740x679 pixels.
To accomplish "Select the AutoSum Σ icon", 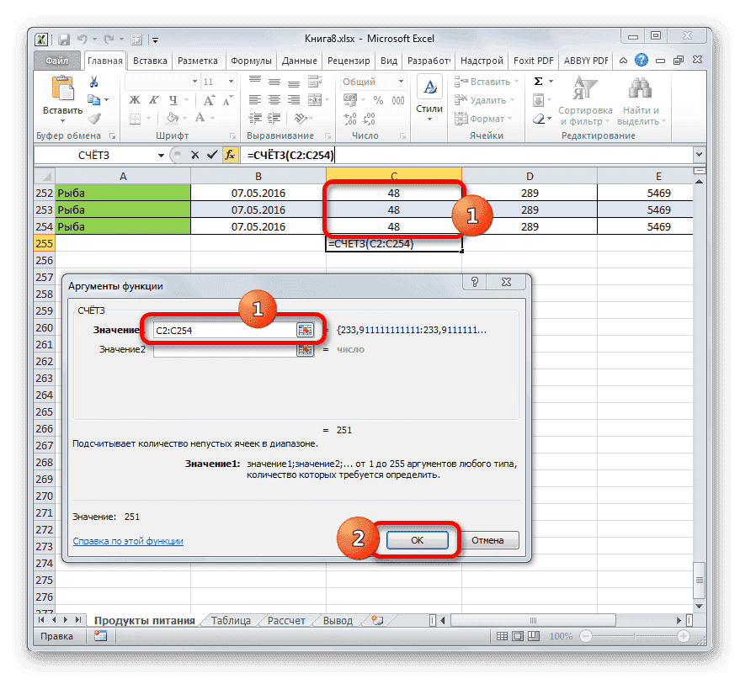I will (x=538, y=80).
